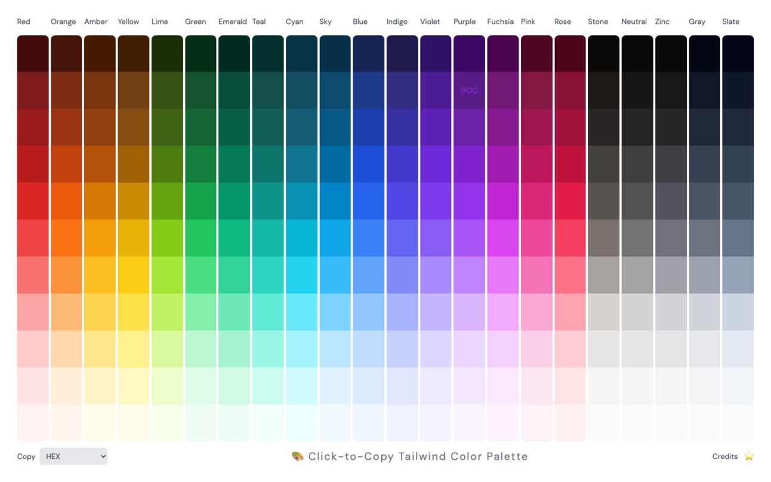Click the Pink column label
Image resolution: width=771 pixels, height=482 pixels.
(x=528, y=21)
